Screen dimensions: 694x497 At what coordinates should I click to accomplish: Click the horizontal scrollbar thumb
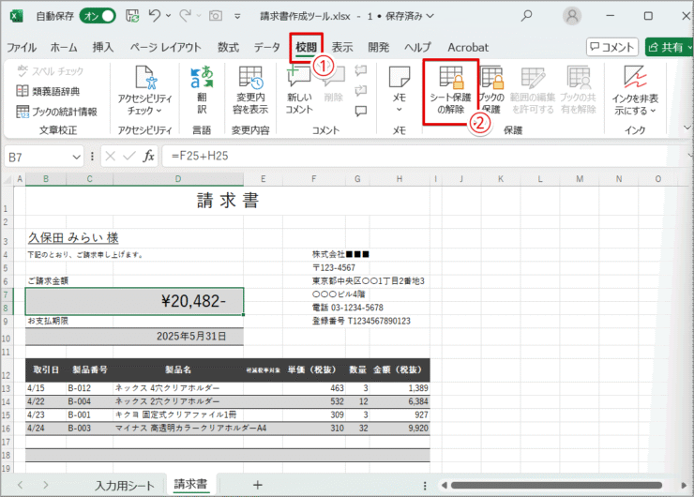click(x=556, y=486)
